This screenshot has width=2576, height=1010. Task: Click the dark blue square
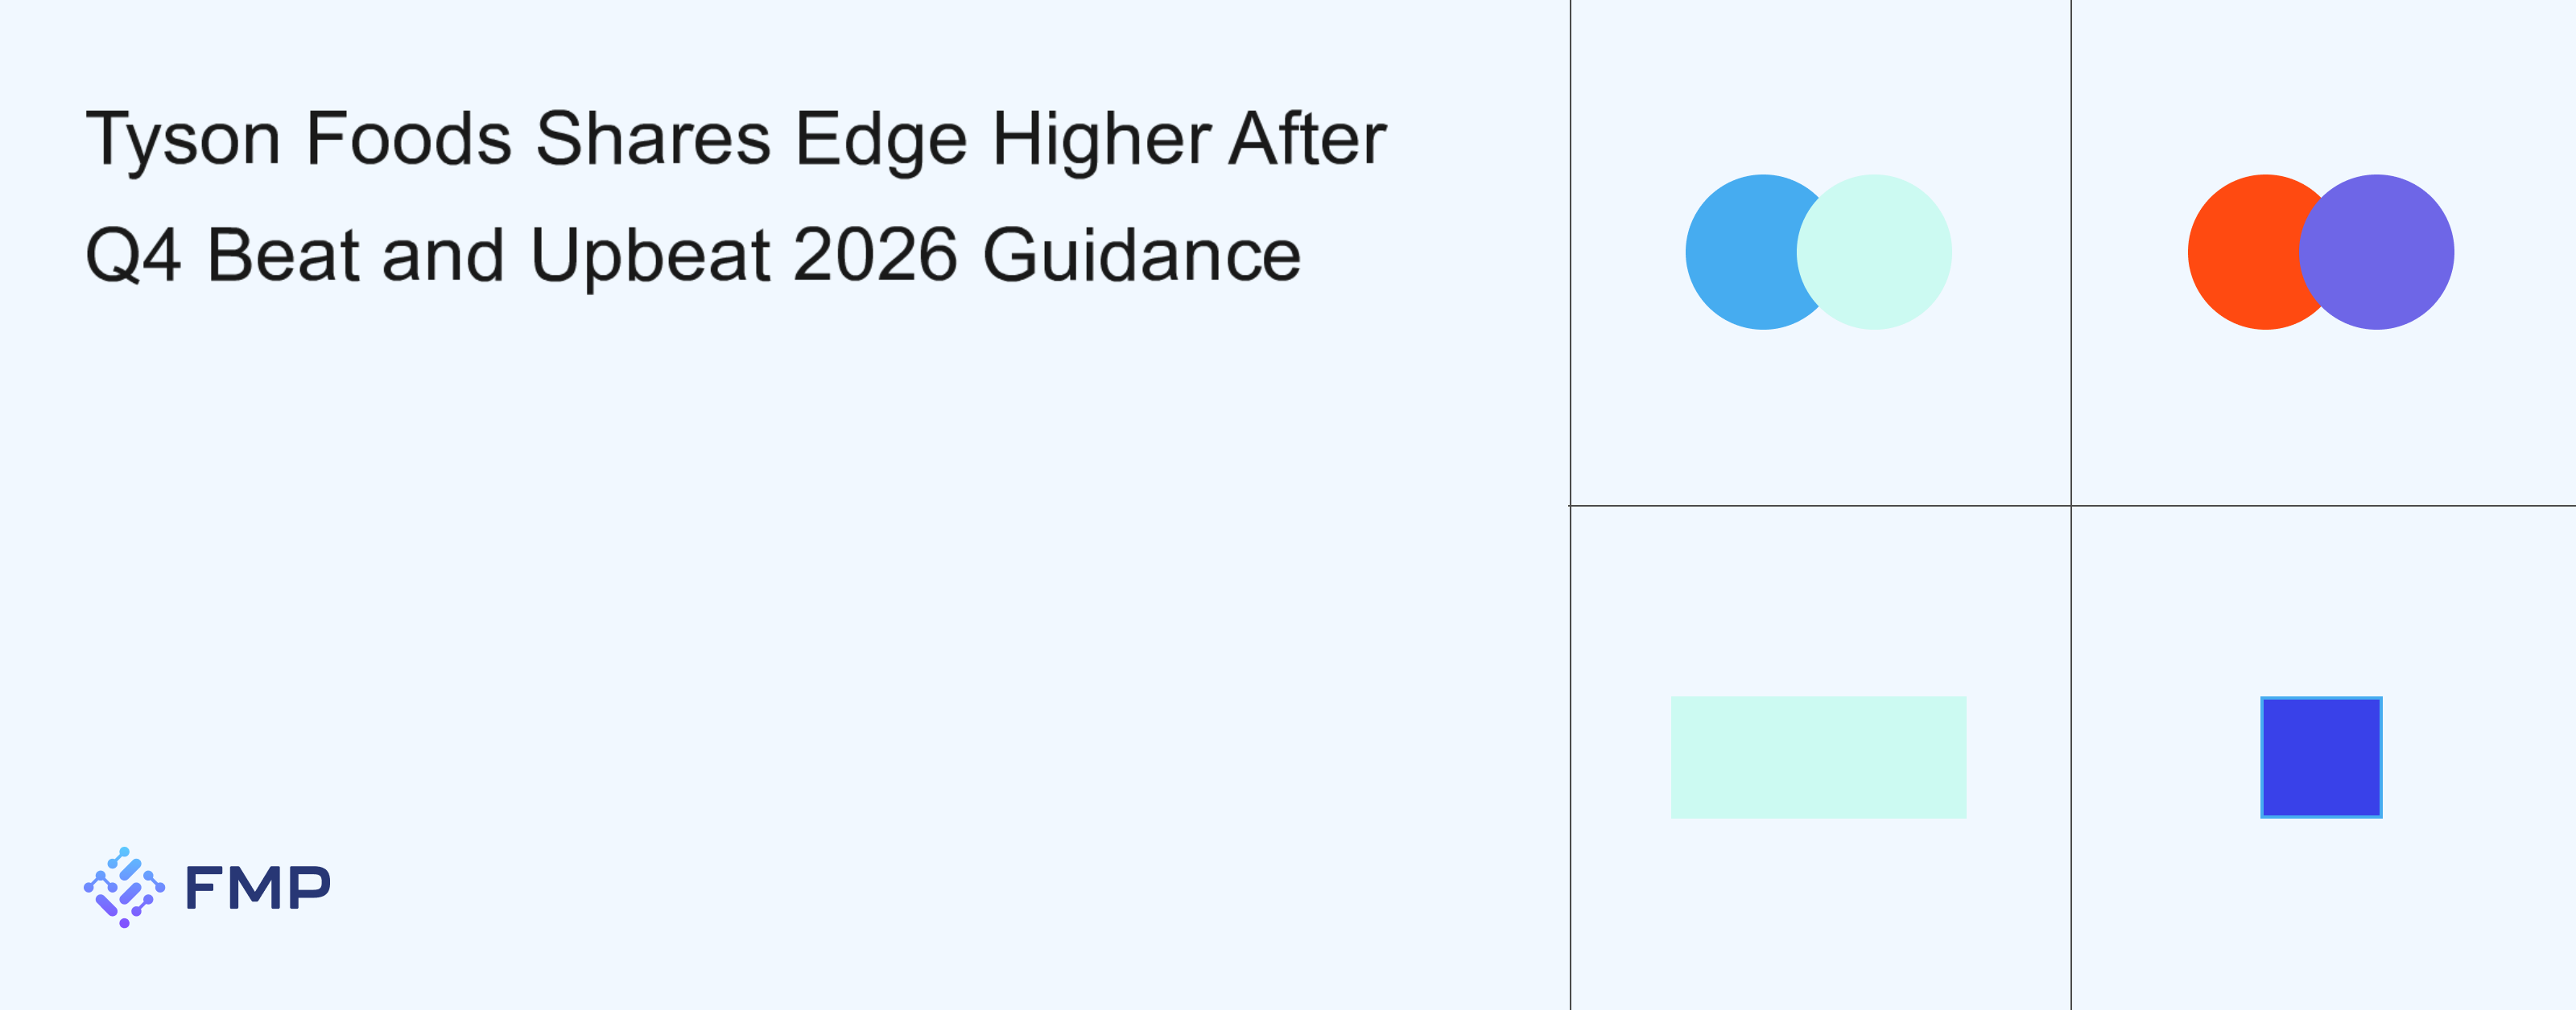click(2321, 757)
